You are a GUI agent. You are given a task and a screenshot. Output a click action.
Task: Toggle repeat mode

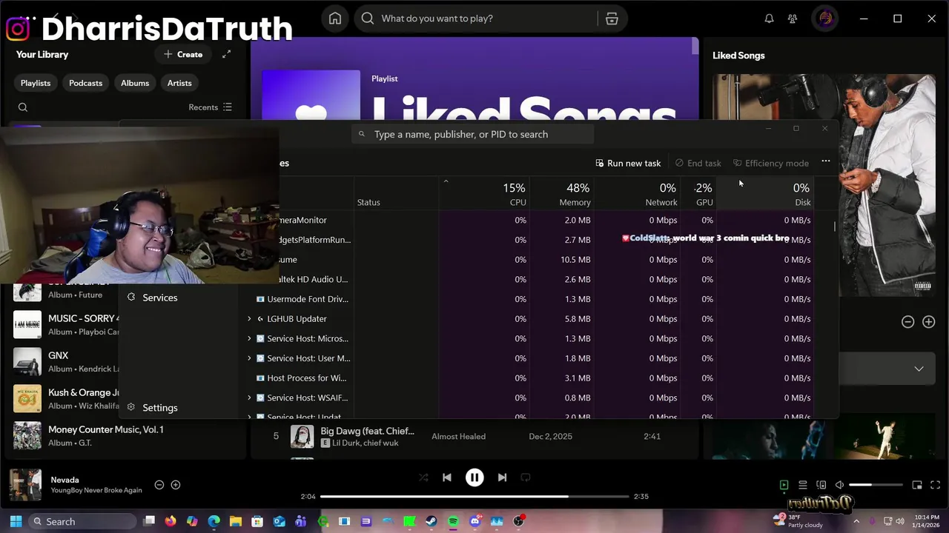(526, 477)
